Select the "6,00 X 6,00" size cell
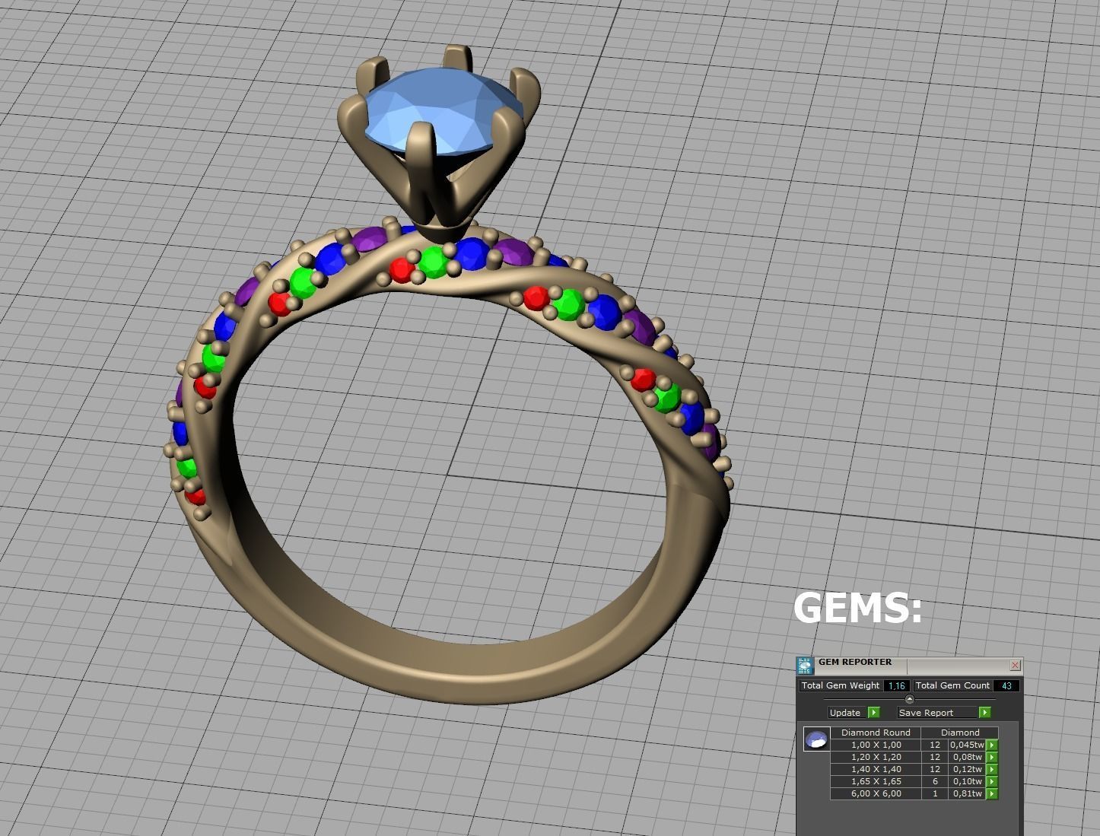The image size is (1100, 836). pos(876,793)
